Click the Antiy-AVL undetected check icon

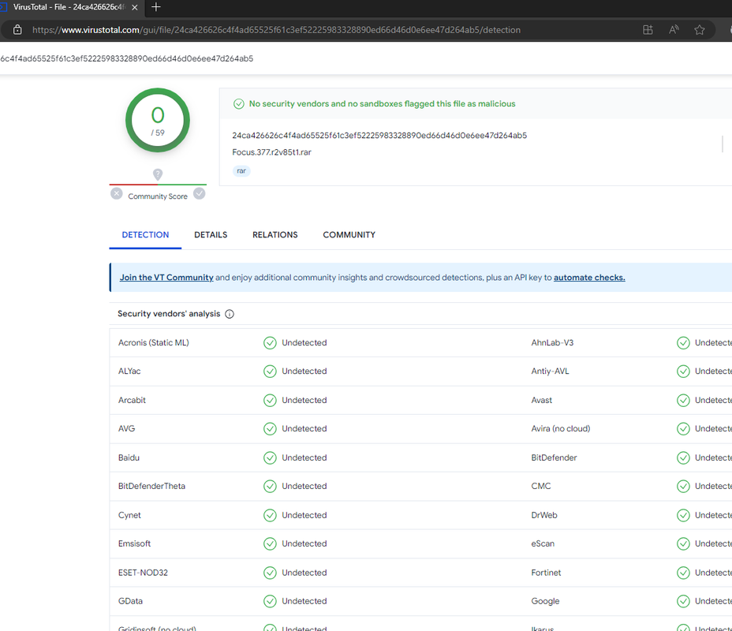683,372
